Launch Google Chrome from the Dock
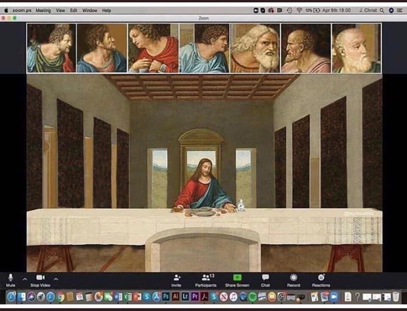407x311 pixels. tap(60, 297)
